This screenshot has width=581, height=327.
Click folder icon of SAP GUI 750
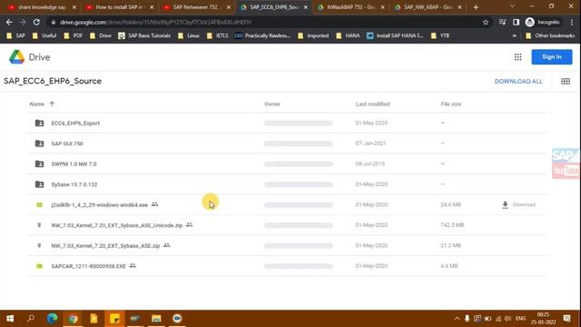[39, 144]
